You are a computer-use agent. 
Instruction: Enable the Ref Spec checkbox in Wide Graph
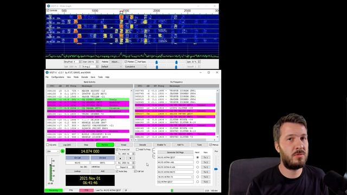[136, 62]
